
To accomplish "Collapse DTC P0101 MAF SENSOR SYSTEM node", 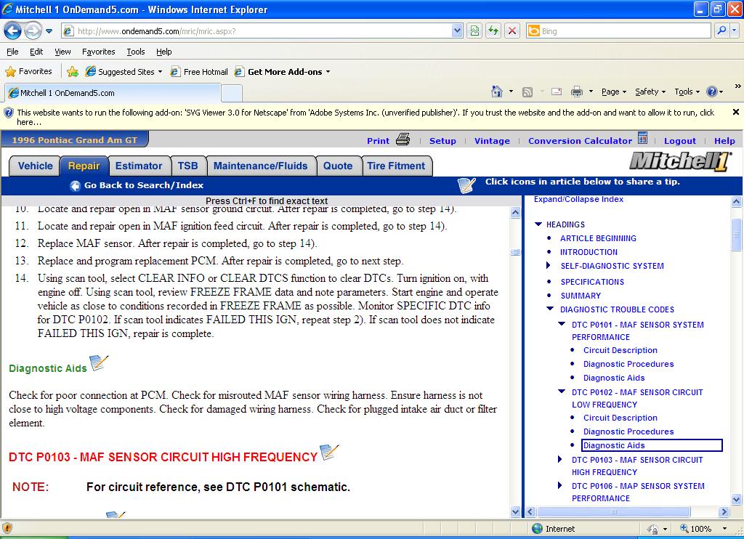I will (562, 324).
